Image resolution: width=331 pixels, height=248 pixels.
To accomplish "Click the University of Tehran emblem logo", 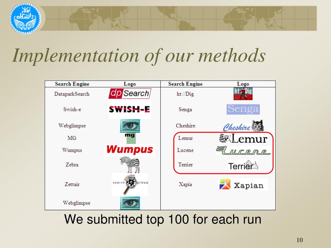I will tap(25, 18).
